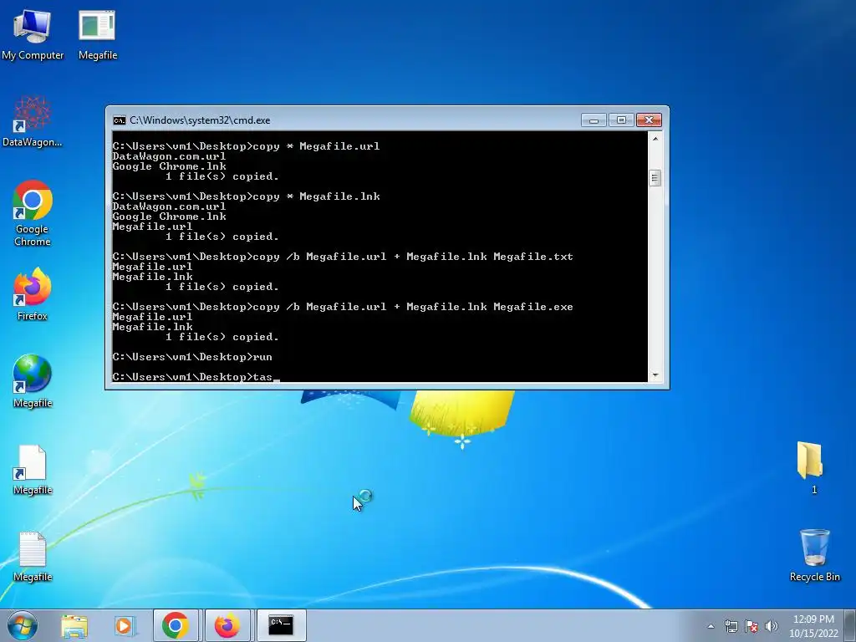Click the first 'DataWagon.com.url' output line
This screenshot has width=856, height=642.
pyautogui.click(x=169, y=156)
